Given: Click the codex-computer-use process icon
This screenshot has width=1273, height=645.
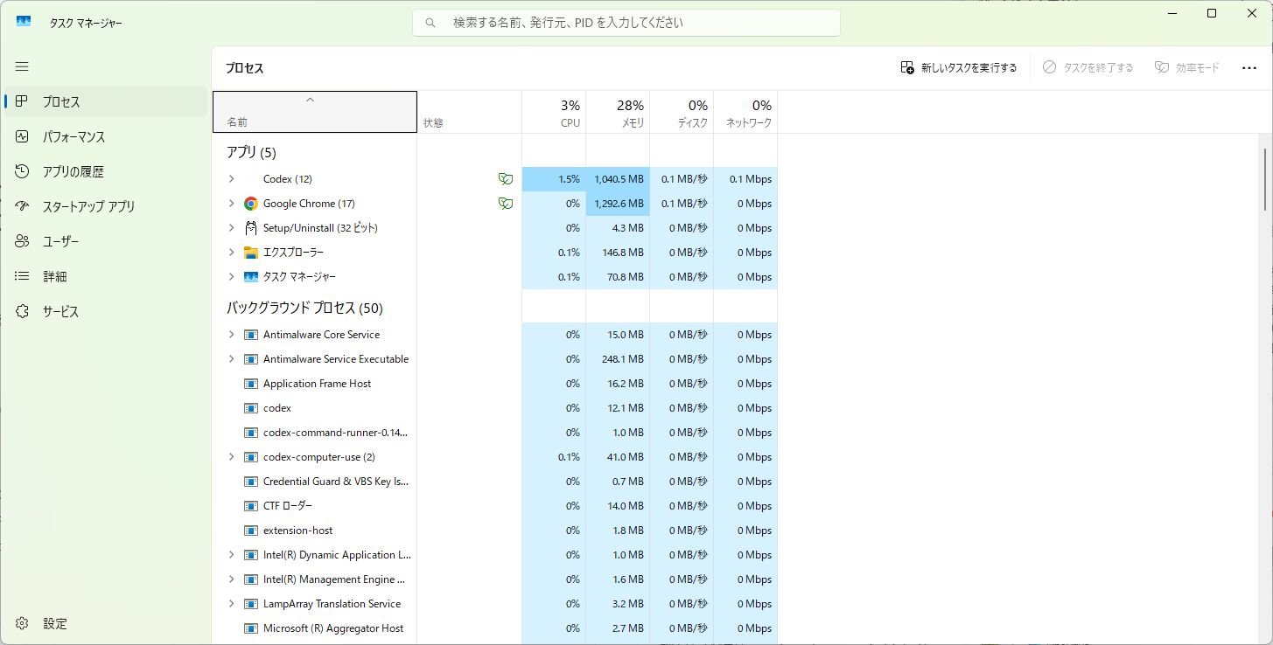Looking at the screenshot, I should click(251, 457).
